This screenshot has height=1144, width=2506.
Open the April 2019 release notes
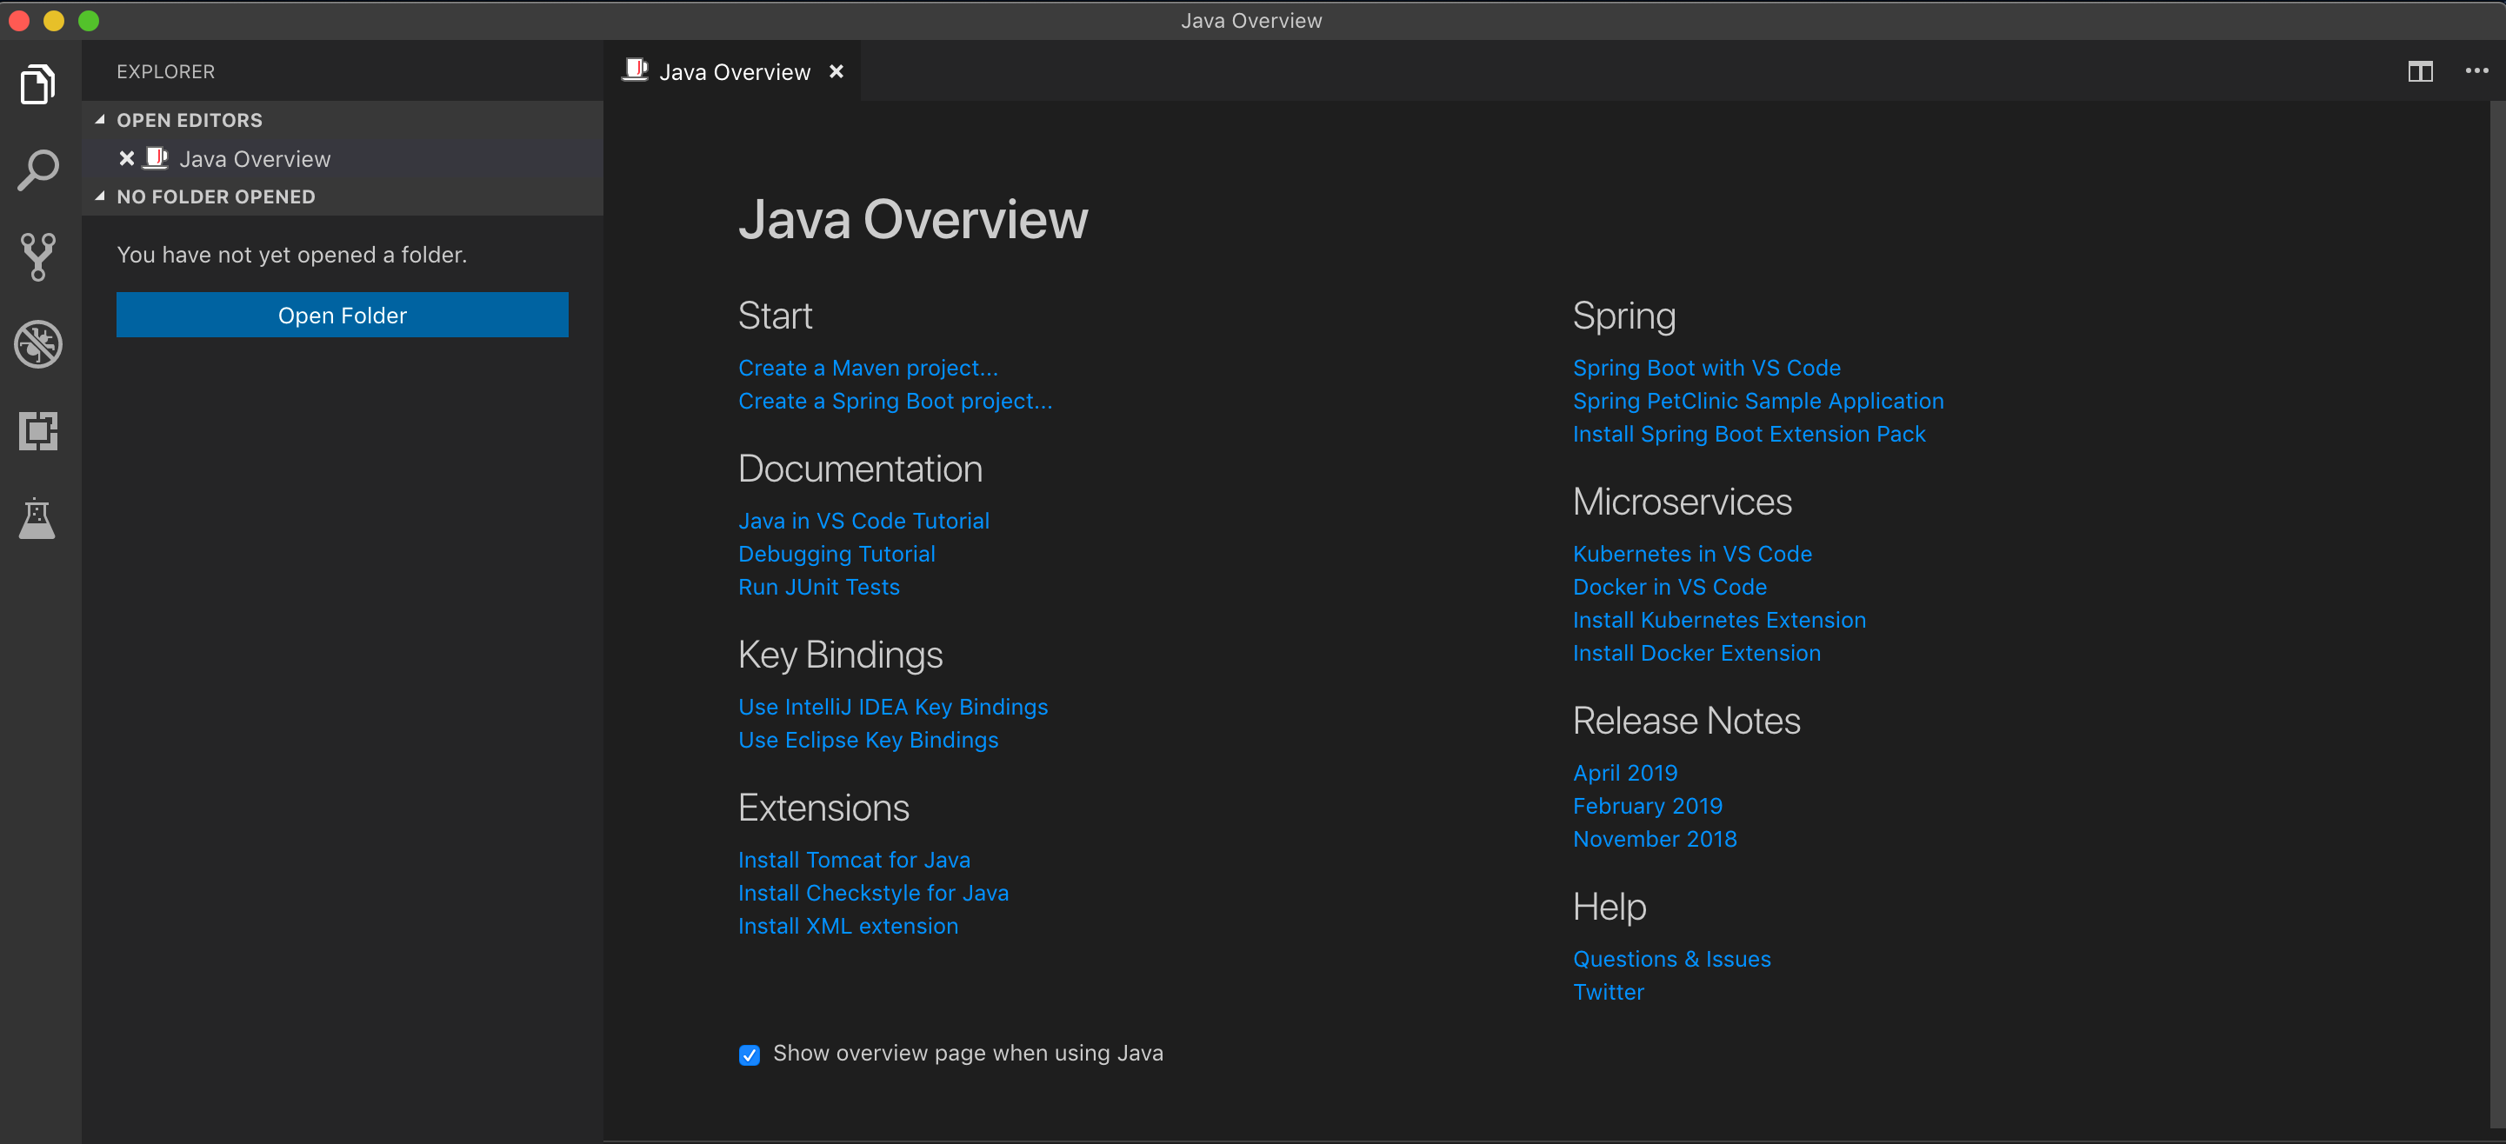(x=1624, y=773)
